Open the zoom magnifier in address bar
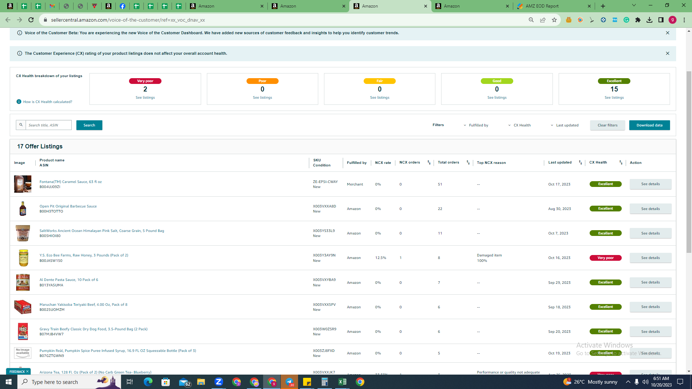Viewport: 692px width, 389px height. [531, 20]
